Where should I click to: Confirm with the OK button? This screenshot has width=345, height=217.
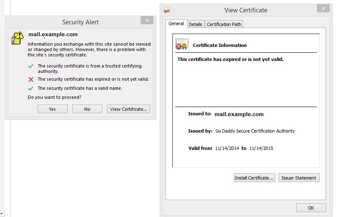[311, 208]
